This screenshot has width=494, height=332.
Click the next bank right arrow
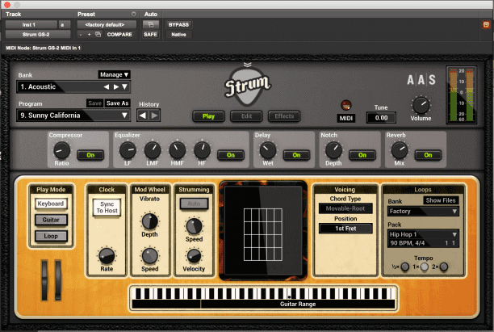(116, 86)
